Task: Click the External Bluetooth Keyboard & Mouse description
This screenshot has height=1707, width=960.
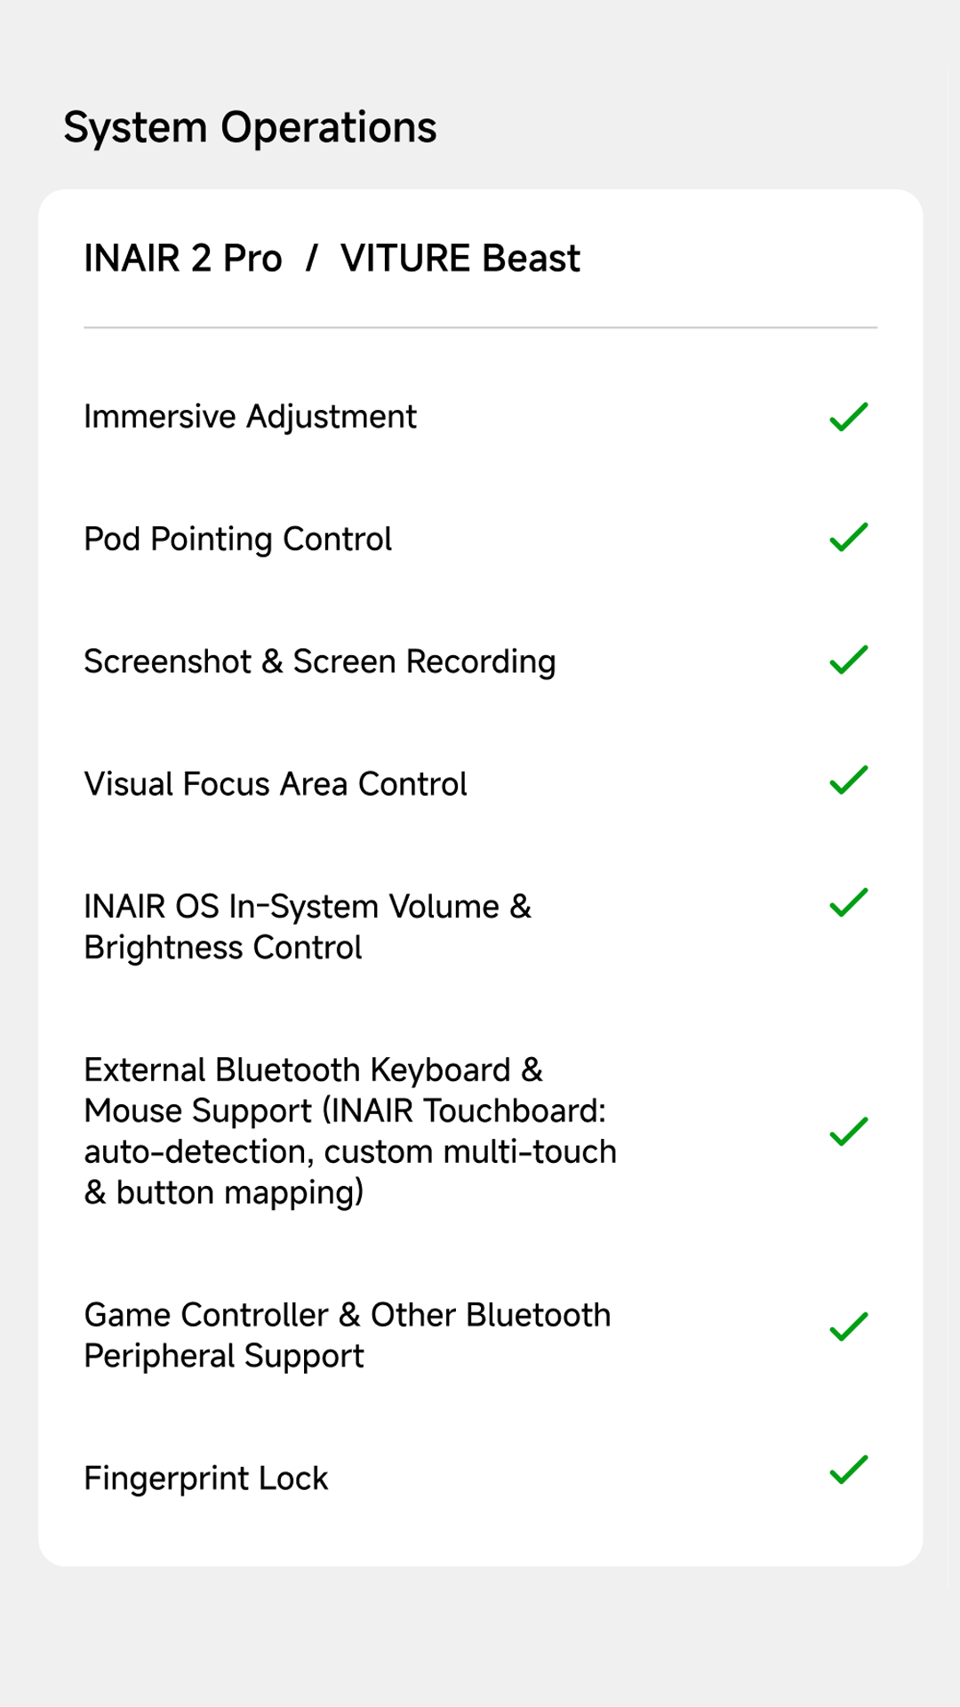Action: click(350, 1132)
